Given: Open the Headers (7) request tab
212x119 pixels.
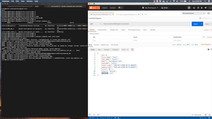Looking at the screenshot, I should pos(114,30).
